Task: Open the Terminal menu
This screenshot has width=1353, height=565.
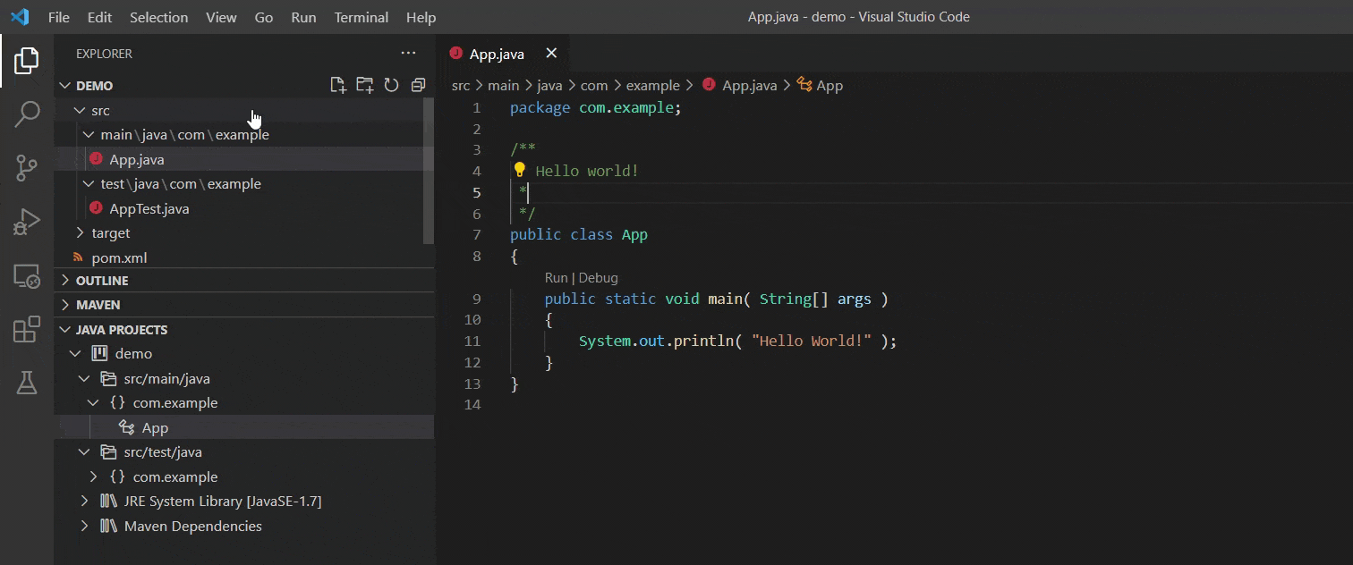Action: pos(361,17)
